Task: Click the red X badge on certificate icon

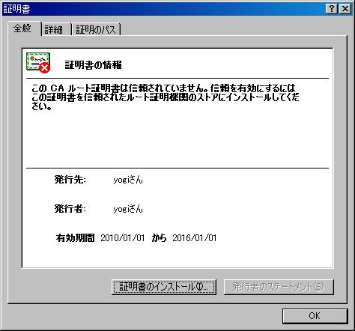Action: (45, 68)
